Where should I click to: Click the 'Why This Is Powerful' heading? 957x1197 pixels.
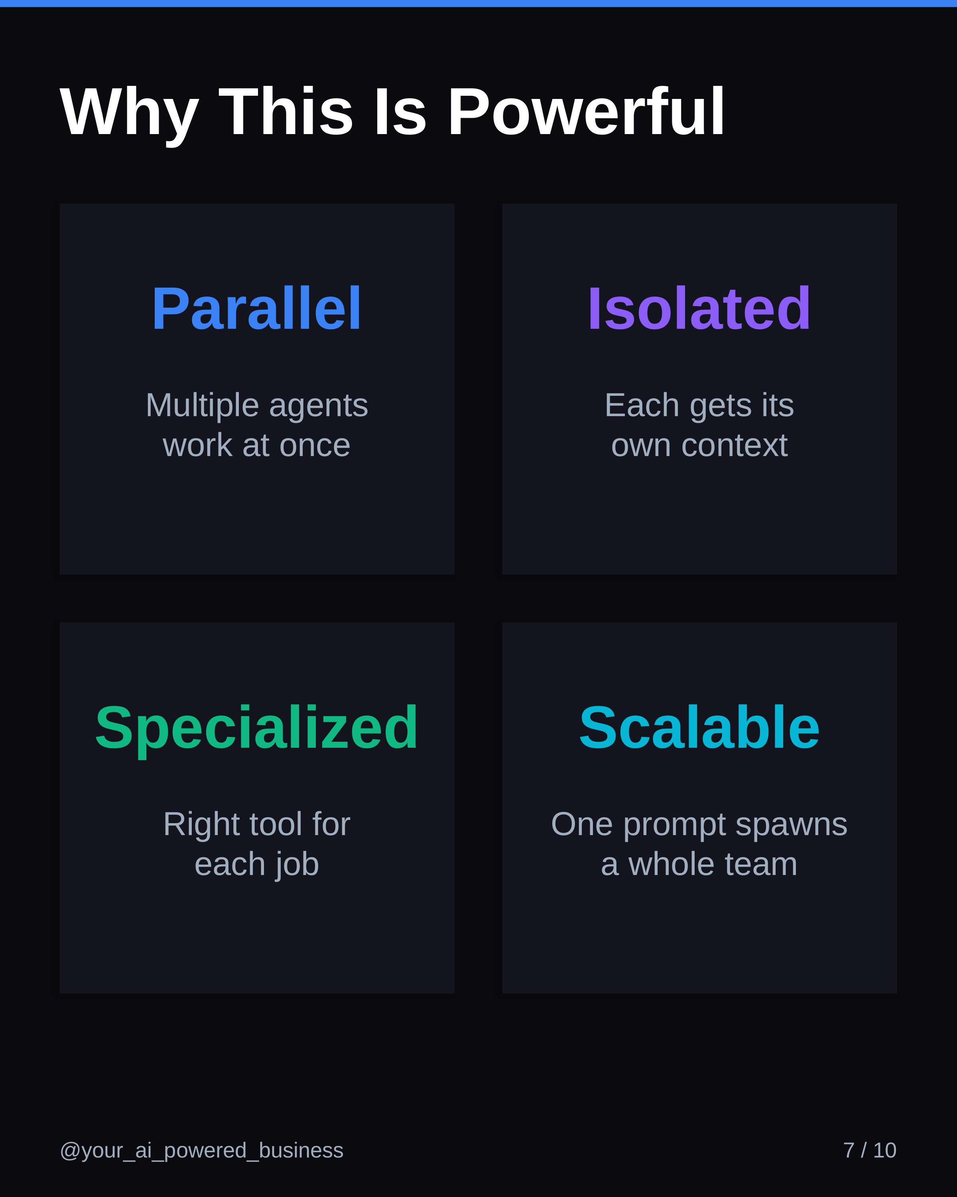tap(392, 112)
